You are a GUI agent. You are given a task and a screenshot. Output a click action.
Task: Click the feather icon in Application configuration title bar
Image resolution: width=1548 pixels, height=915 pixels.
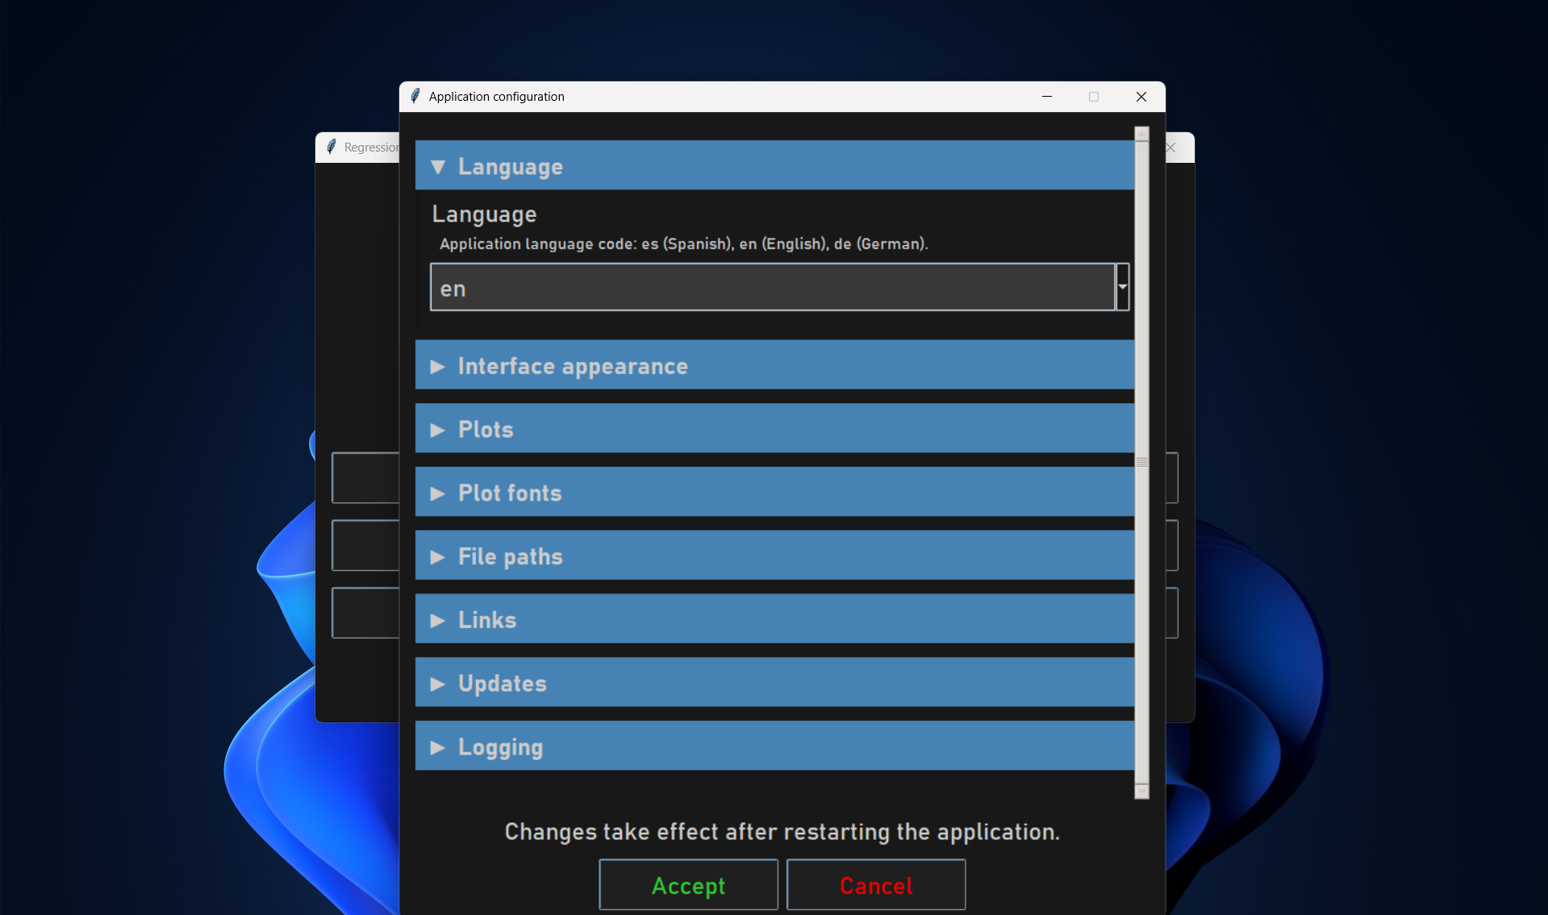click(415, 96)
